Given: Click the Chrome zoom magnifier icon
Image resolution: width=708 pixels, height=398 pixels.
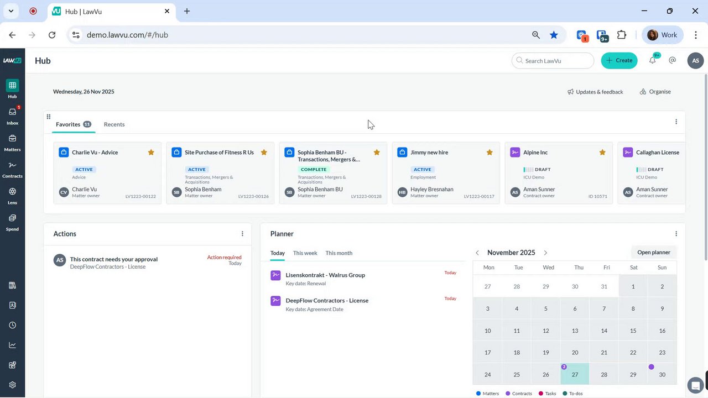Looking at the screenshot, I should click(535, 35).
